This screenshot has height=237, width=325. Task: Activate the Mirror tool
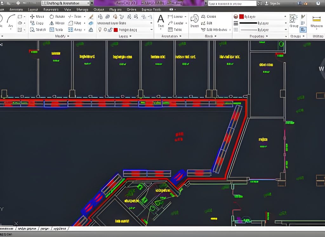[52, 23]
